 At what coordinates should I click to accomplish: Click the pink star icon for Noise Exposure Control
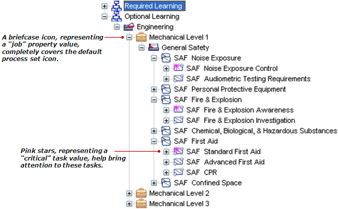pos(179,68)
